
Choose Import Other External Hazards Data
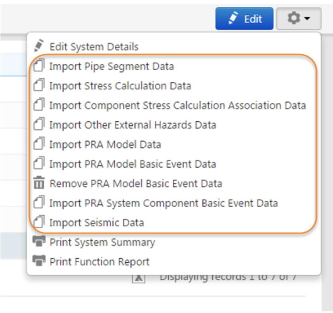click(x=132, y=125)
